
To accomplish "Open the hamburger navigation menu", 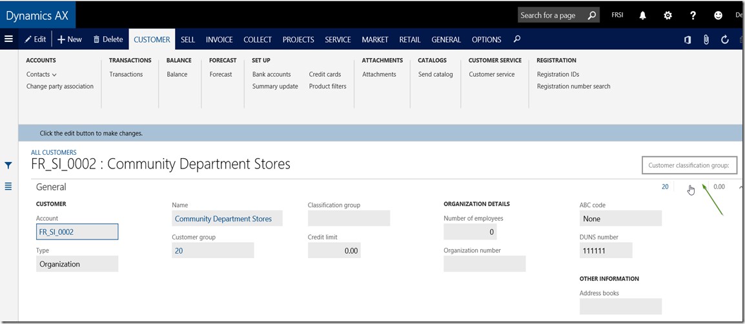I will point(8,39).
